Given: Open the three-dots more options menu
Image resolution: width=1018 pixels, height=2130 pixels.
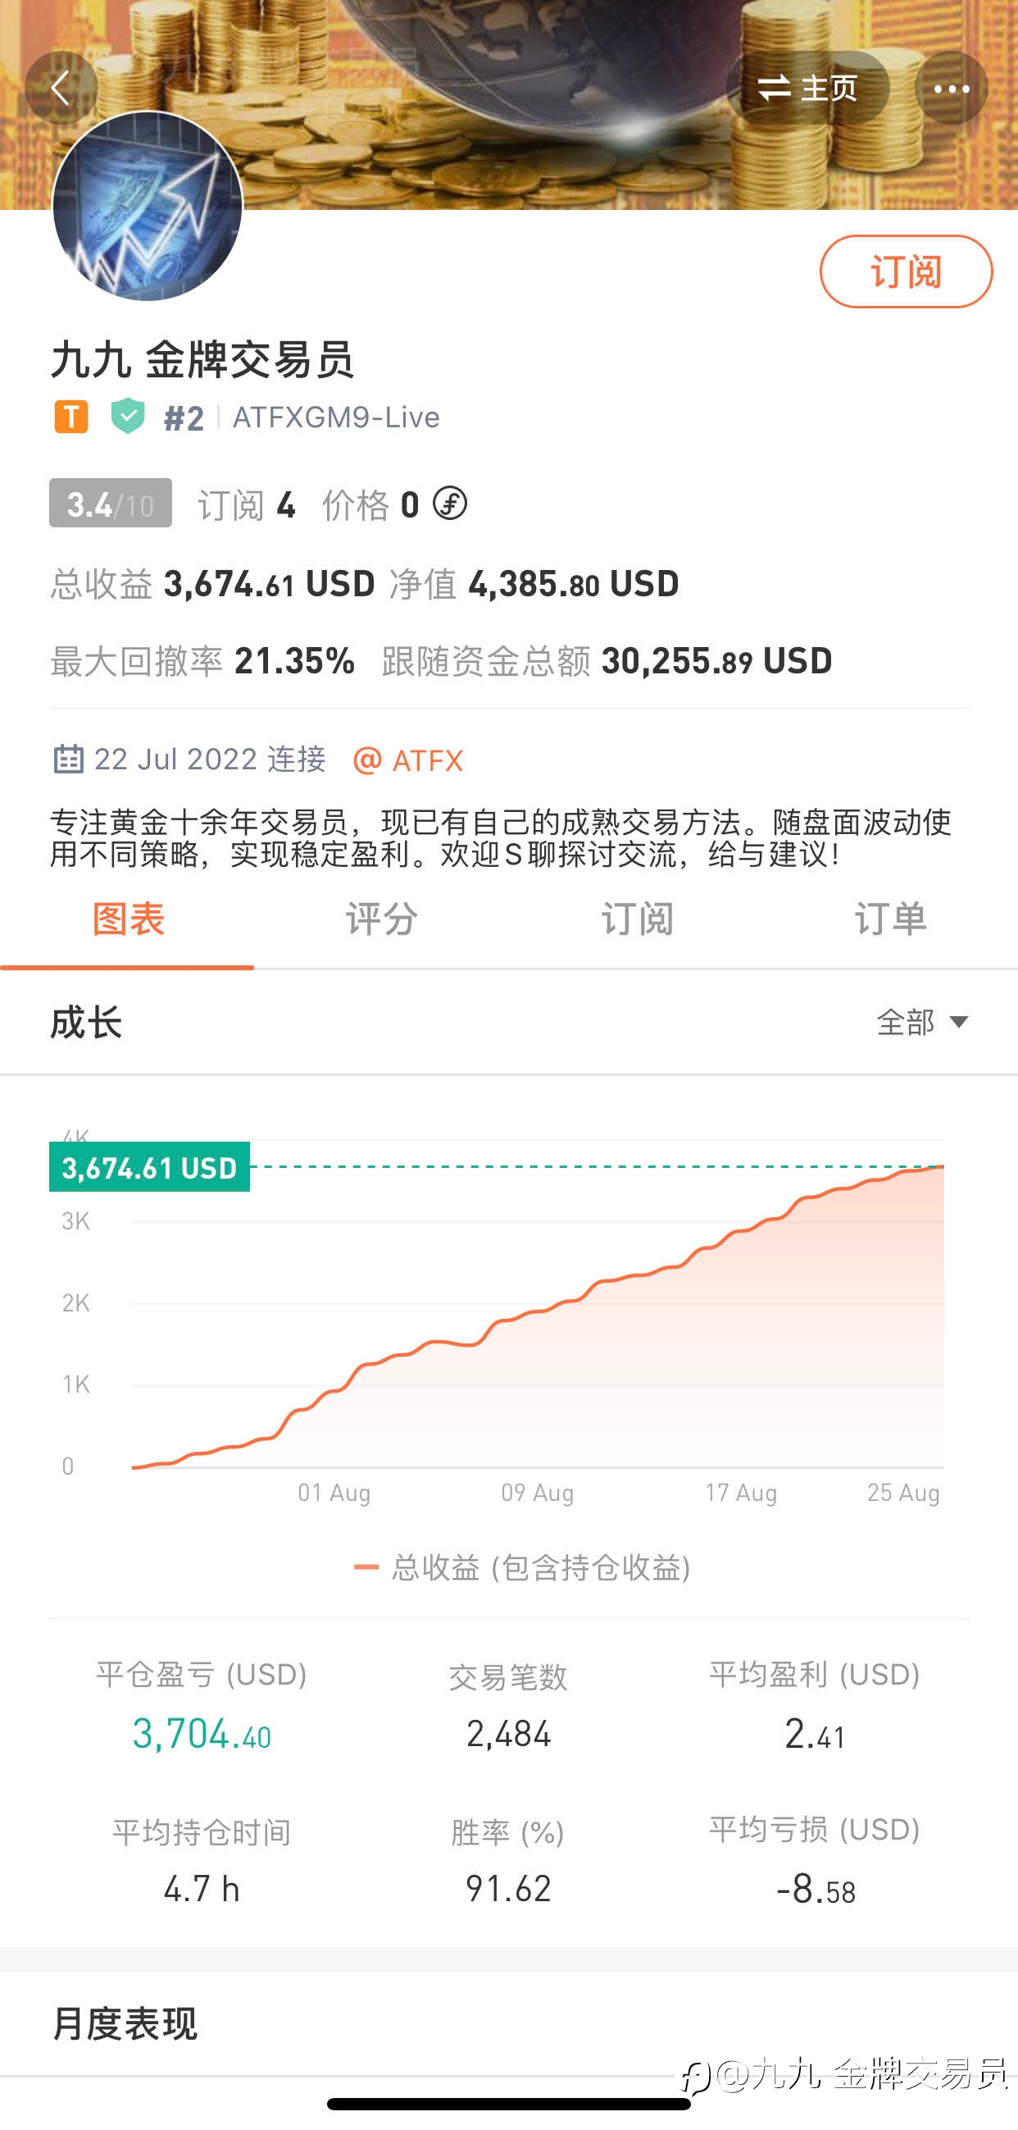Looking at the screenshot, I should pos(951,88).
